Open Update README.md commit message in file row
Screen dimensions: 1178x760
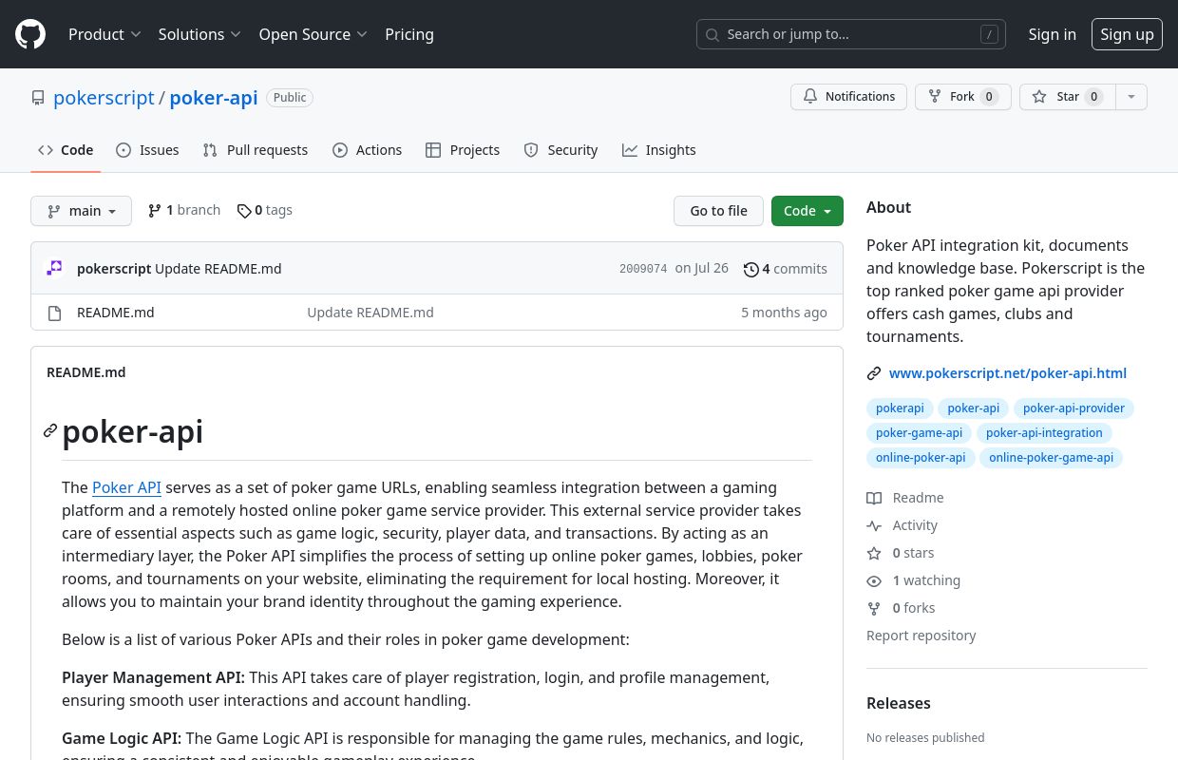370,313
